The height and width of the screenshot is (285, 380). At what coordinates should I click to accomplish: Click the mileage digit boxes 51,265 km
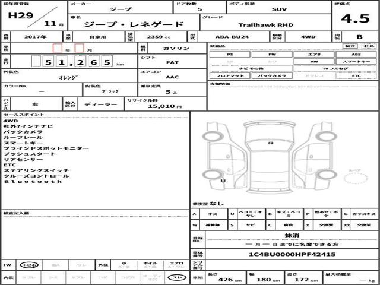point(72,61)
